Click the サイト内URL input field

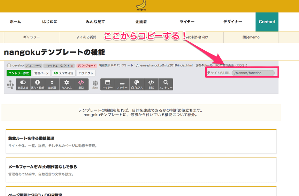[x=253, y=73]
